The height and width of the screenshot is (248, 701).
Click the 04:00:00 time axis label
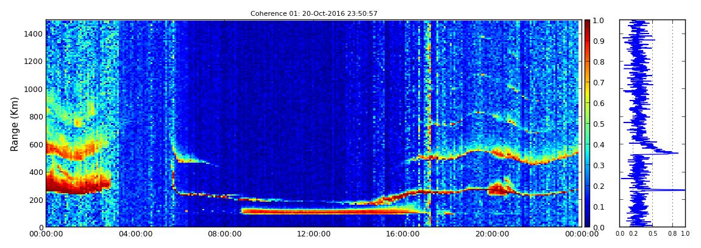pyautogui.click(x=135, y=233)
